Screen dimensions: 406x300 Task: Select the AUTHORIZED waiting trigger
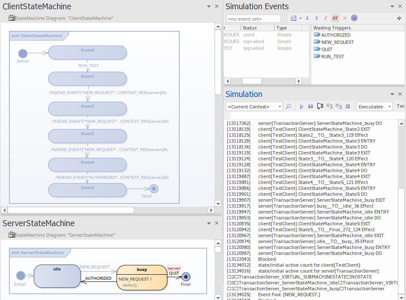[x=335, y=35]
